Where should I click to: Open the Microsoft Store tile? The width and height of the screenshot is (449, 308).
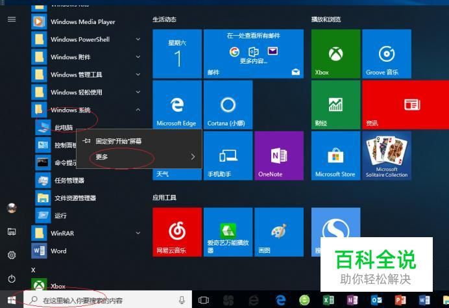click(x=335, y=156)
